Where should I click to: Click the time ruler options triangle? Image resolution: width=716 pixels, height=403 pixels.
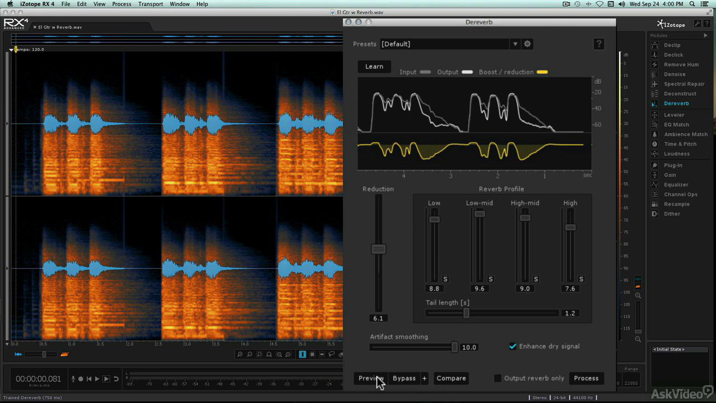7,344
